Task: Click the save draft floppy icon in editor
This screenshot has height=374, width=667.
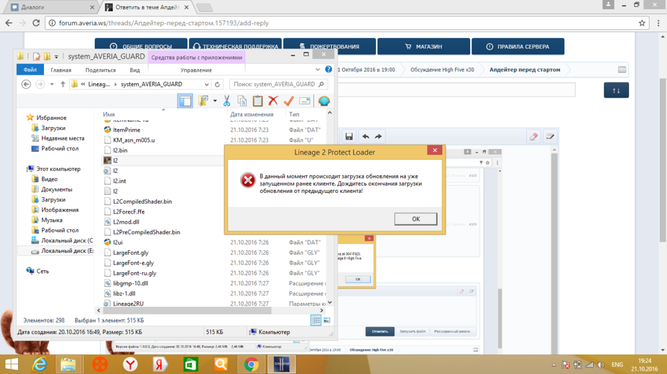Action: point(349,136)
